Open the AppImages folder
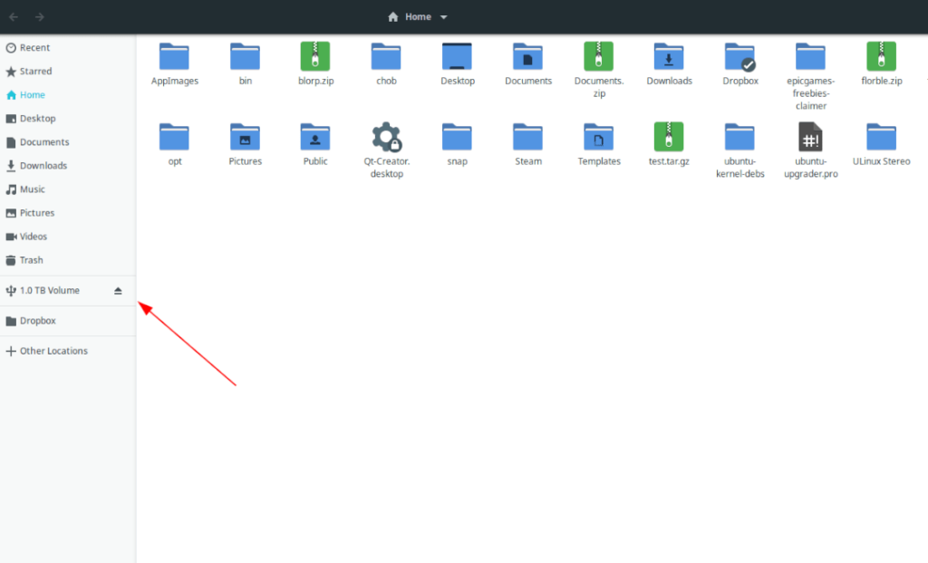Screen dimensions: 928x563 pos(174,57)
